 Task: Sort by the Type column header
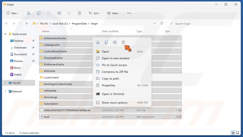point(139,31)
